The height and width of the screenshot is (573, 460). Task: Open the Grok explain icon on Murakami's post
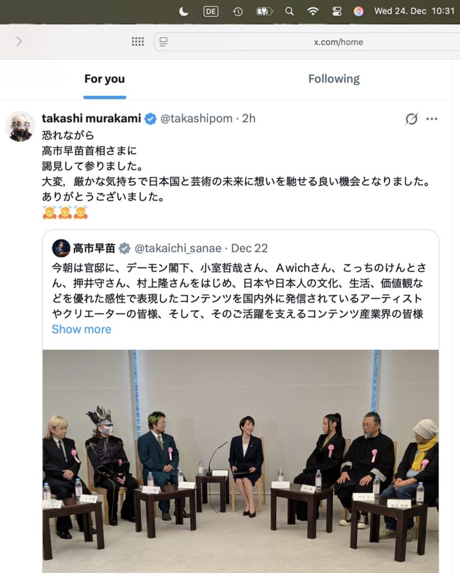[411, 119]
